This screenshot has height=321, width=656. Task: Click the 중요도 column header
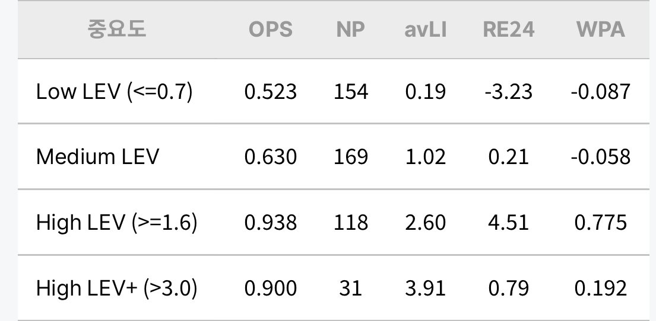[x=117, y=29]
